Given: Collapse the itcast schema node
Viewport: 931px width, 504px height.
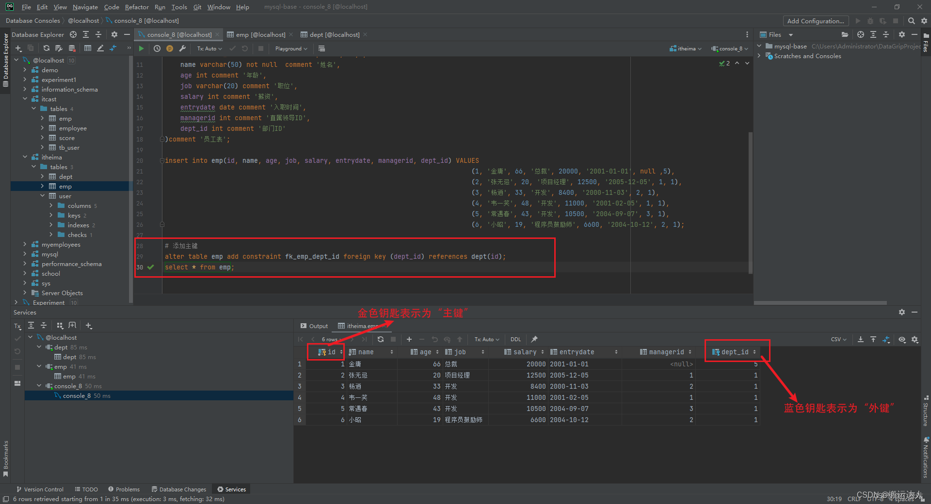Looking at the screenshot, I should click(x=25, y=99).
